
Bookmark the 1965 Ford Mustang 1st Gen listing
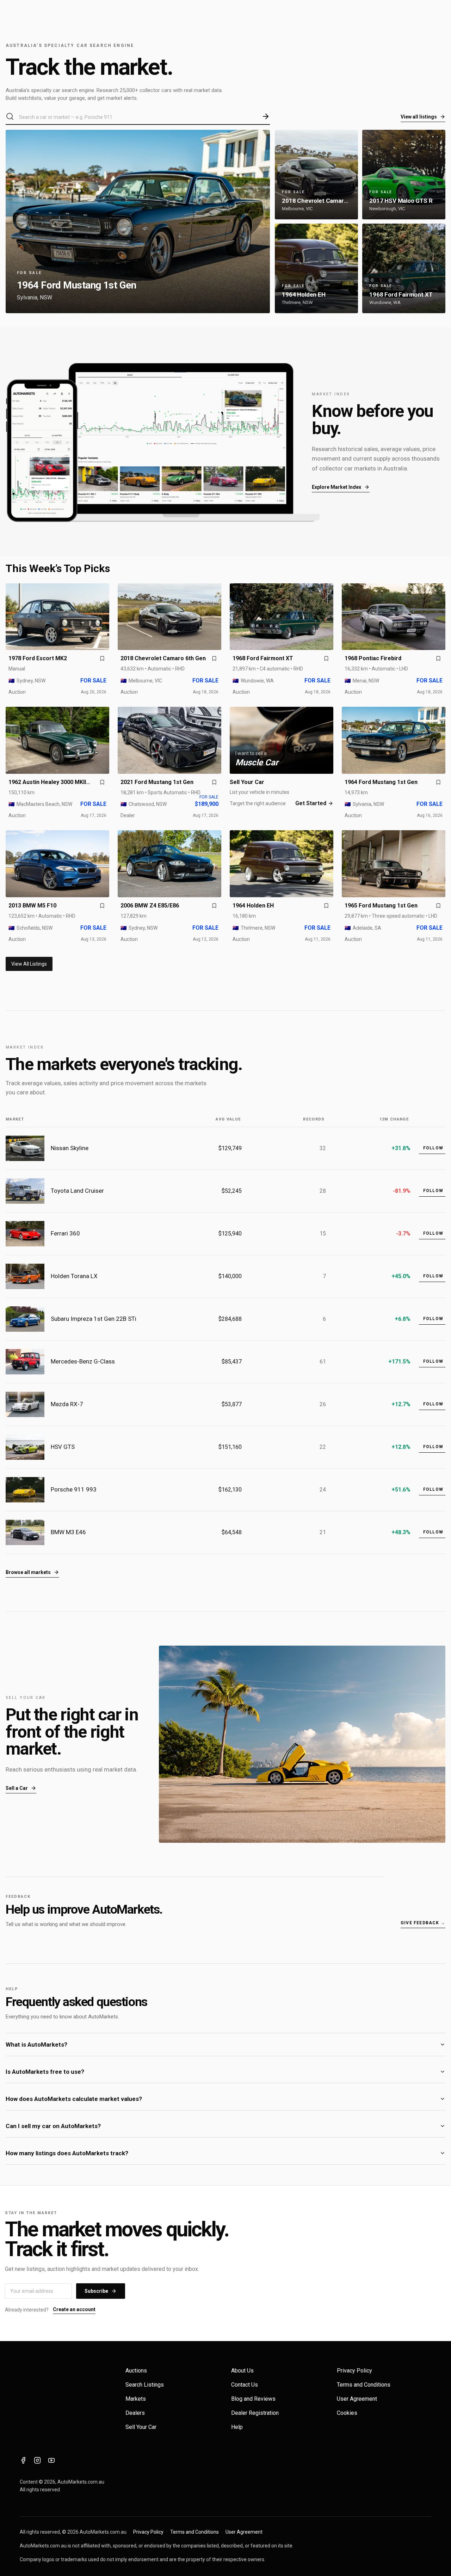pyautogui.click(x=438, y=906)
